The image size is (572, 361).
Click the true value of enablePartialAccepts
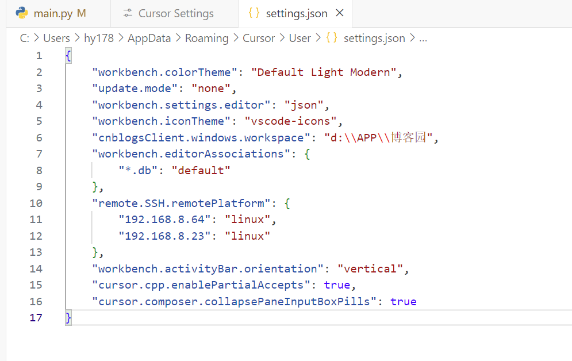pos(337,285)
